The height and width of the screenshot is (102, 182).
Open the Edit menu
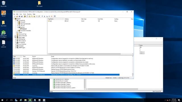[17, 14]
